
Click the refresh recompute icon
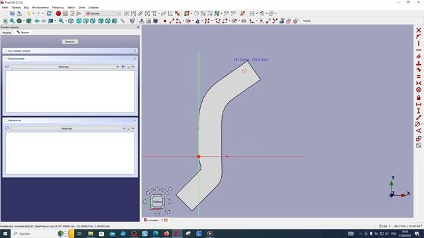pos(49,13)
